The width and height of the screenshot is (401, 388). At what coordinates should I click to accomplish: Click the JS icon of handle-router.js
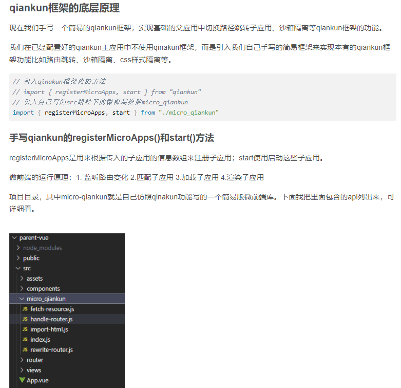(x=25, y=319)
